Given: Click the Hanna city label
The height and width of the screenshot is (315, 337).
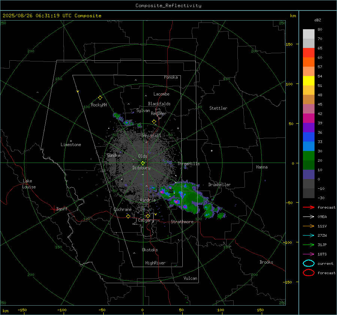Looking at the screenshot, I should coord(262,167).
